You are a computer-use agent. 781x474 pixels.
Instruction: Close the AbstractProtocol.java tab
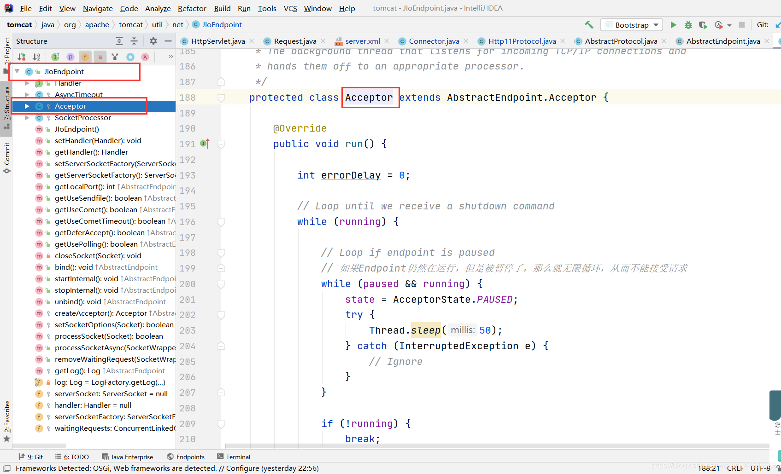tap(664, 41)
